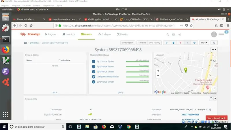Open the Ubuntu system status menu arrow

[228, 10]
